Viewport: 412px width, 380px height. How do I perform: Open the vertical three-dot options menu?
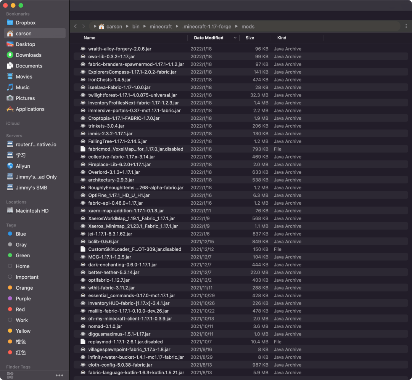pos(406,26)
